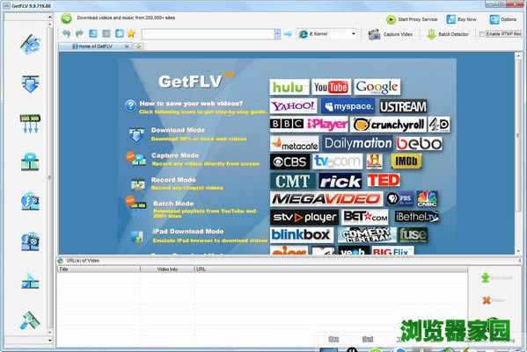Click the sidebar bottom collapse arrow
This screenshot has width=527, height=352.
(x=50, y=341)
